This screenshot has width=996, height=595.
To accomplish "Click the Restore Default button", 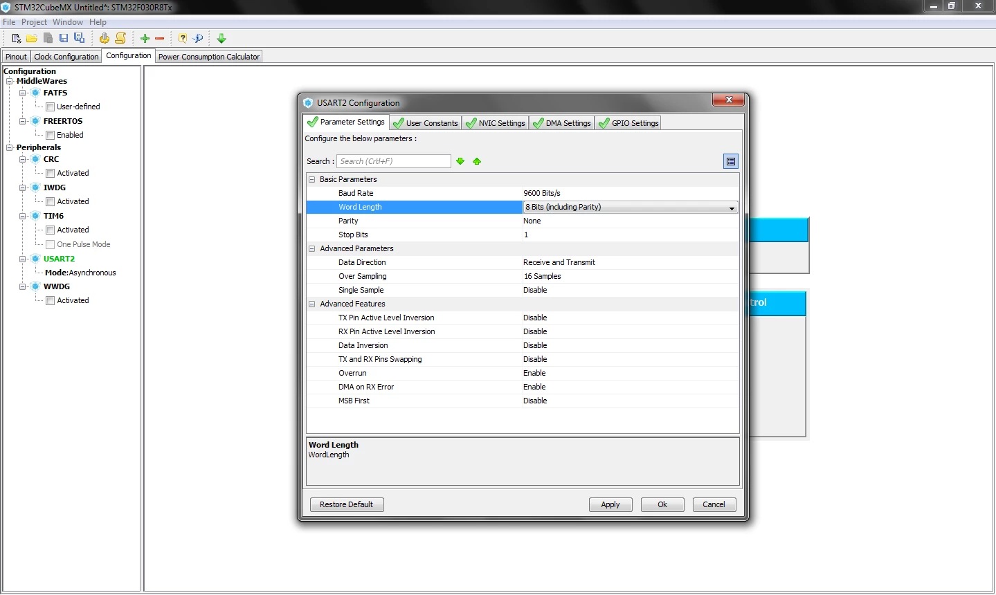I will point(347,504).
